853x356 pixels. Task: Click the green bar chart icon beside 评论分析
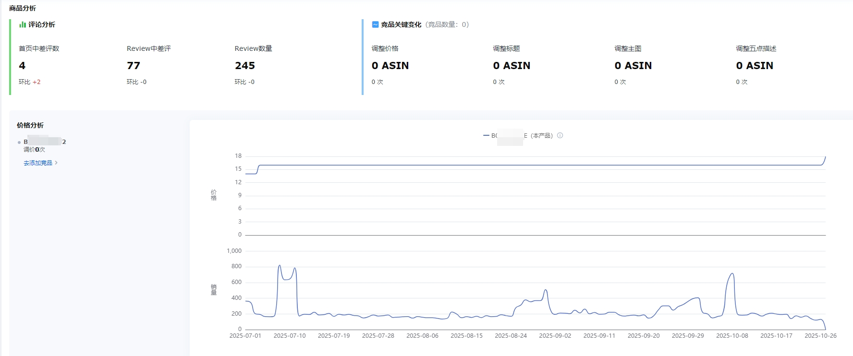22,24
